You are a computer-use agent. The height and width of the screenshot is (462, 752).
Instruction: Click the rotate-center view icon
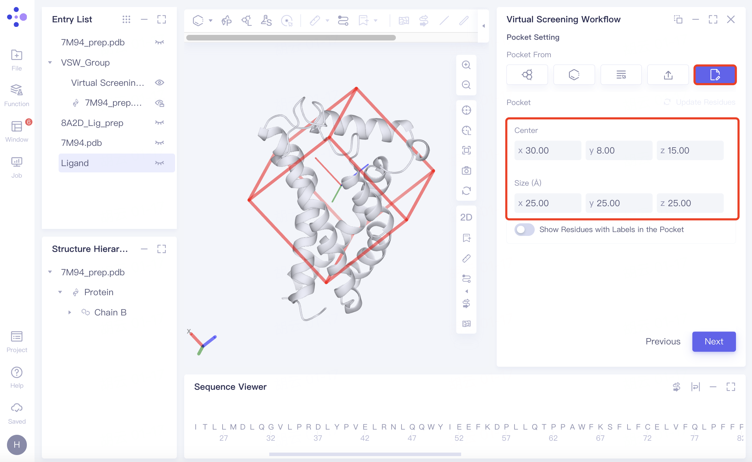466,131
